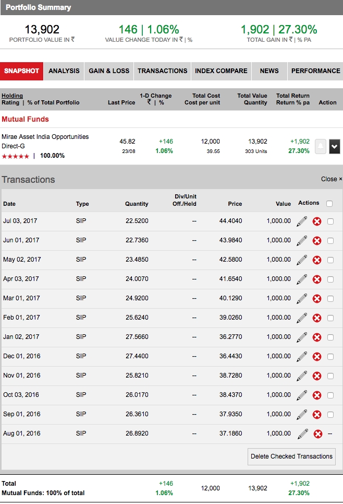343x504 pixels.
Task: Click edit pencil for Jul 03, 2017 transaction
Action: [x=301, y=221]
